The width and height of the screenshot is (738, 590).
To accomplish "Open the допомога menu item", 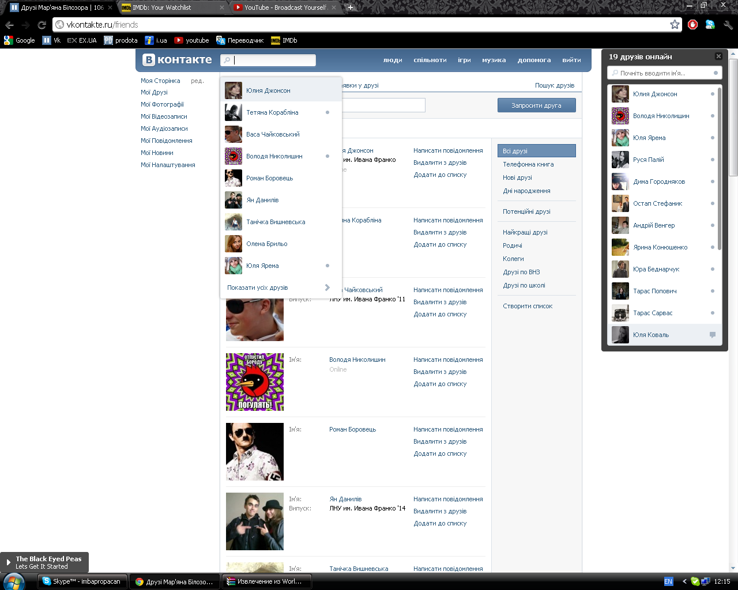I will click(534, 60).
